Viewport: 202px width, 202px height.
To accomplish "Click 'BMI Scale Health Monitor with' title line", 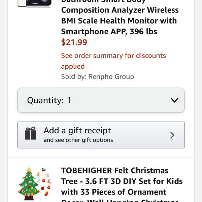I will (x=119, y=21).
